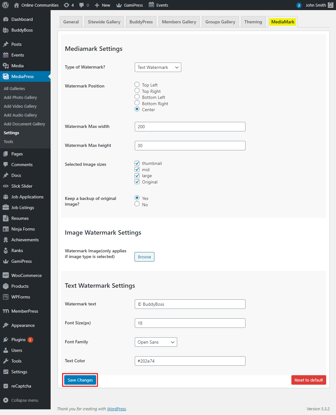Open the WPForms sidebar icon
The width and height of the screenshot is (336, 415).
coord(6,297)
